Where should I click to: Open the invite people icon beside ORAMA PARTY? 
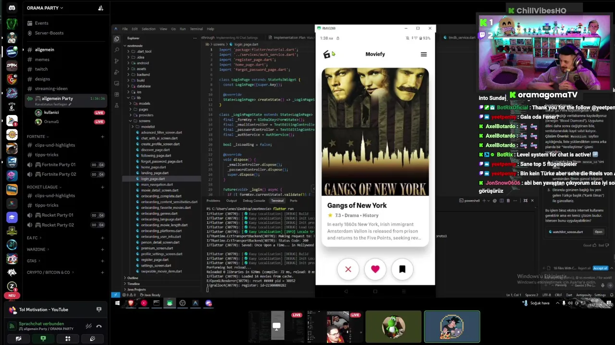(100, 8)
